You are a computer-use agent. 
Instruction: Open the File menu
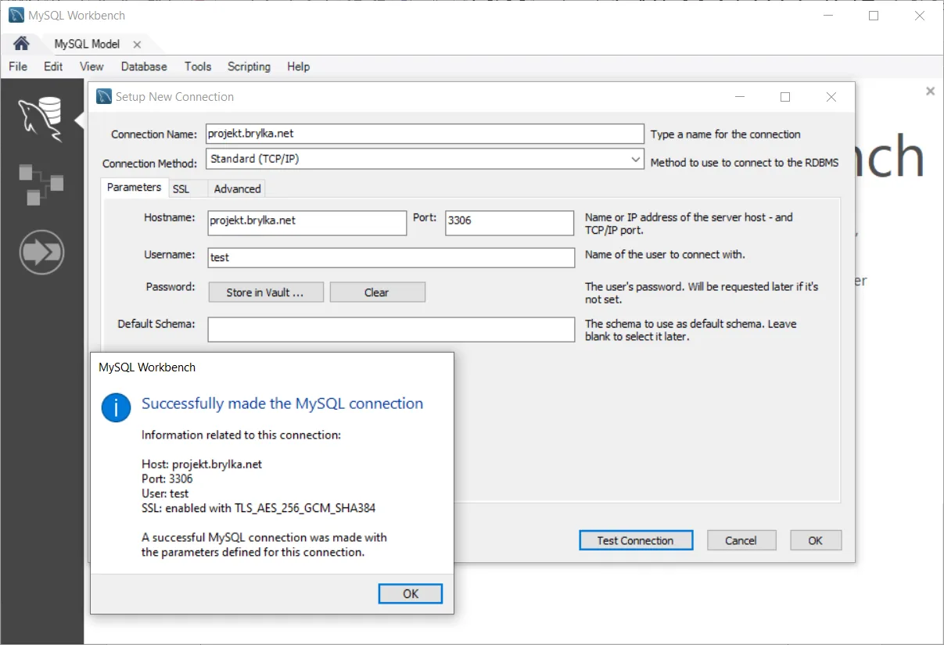point(18,66)
